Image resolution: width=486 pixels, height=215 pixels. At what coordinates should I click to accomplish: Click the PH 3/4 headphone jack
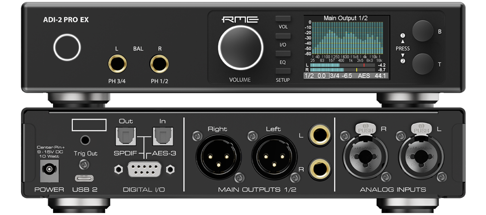pyautogui.click(x=117, y=63)
